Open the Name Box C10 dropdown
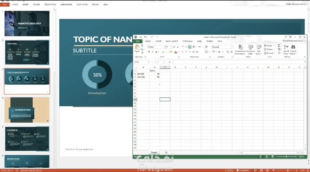The height and width of the screenshot is (172, 310). pos(148,62)
